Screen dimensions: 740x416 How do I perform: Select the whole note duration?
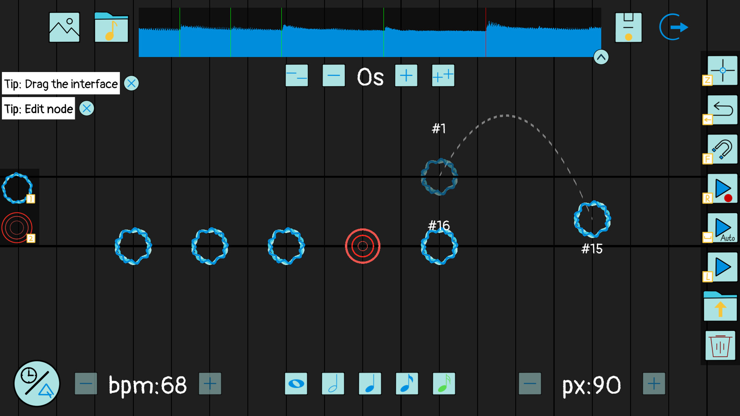click(296, 384)
